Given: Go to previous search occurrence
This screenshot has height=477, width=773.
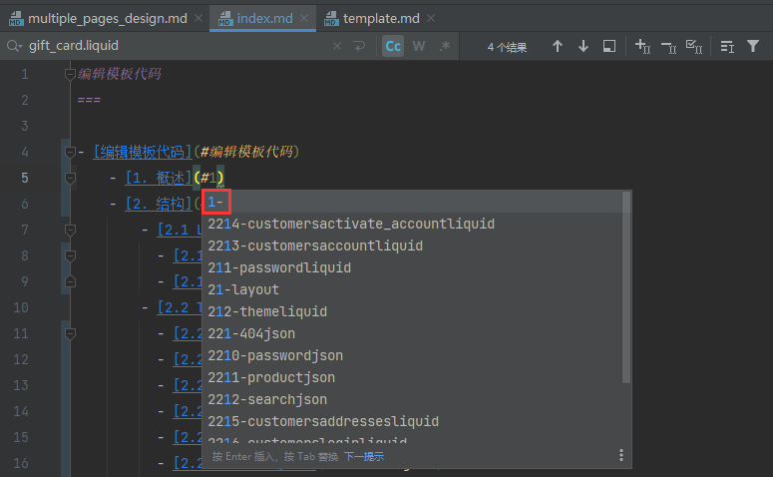Looking at the screenshot, I should pos(558,47).
